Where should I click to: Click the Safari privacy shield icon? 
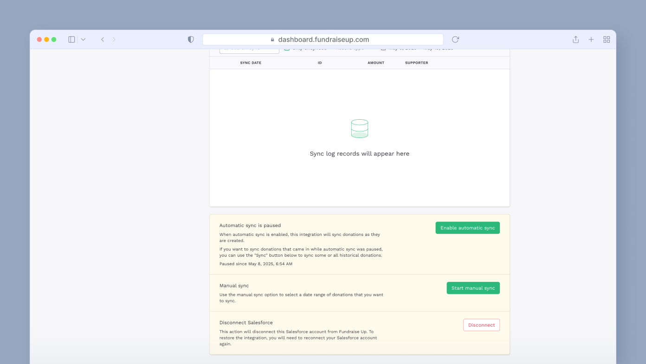click(x=191, y=39)
